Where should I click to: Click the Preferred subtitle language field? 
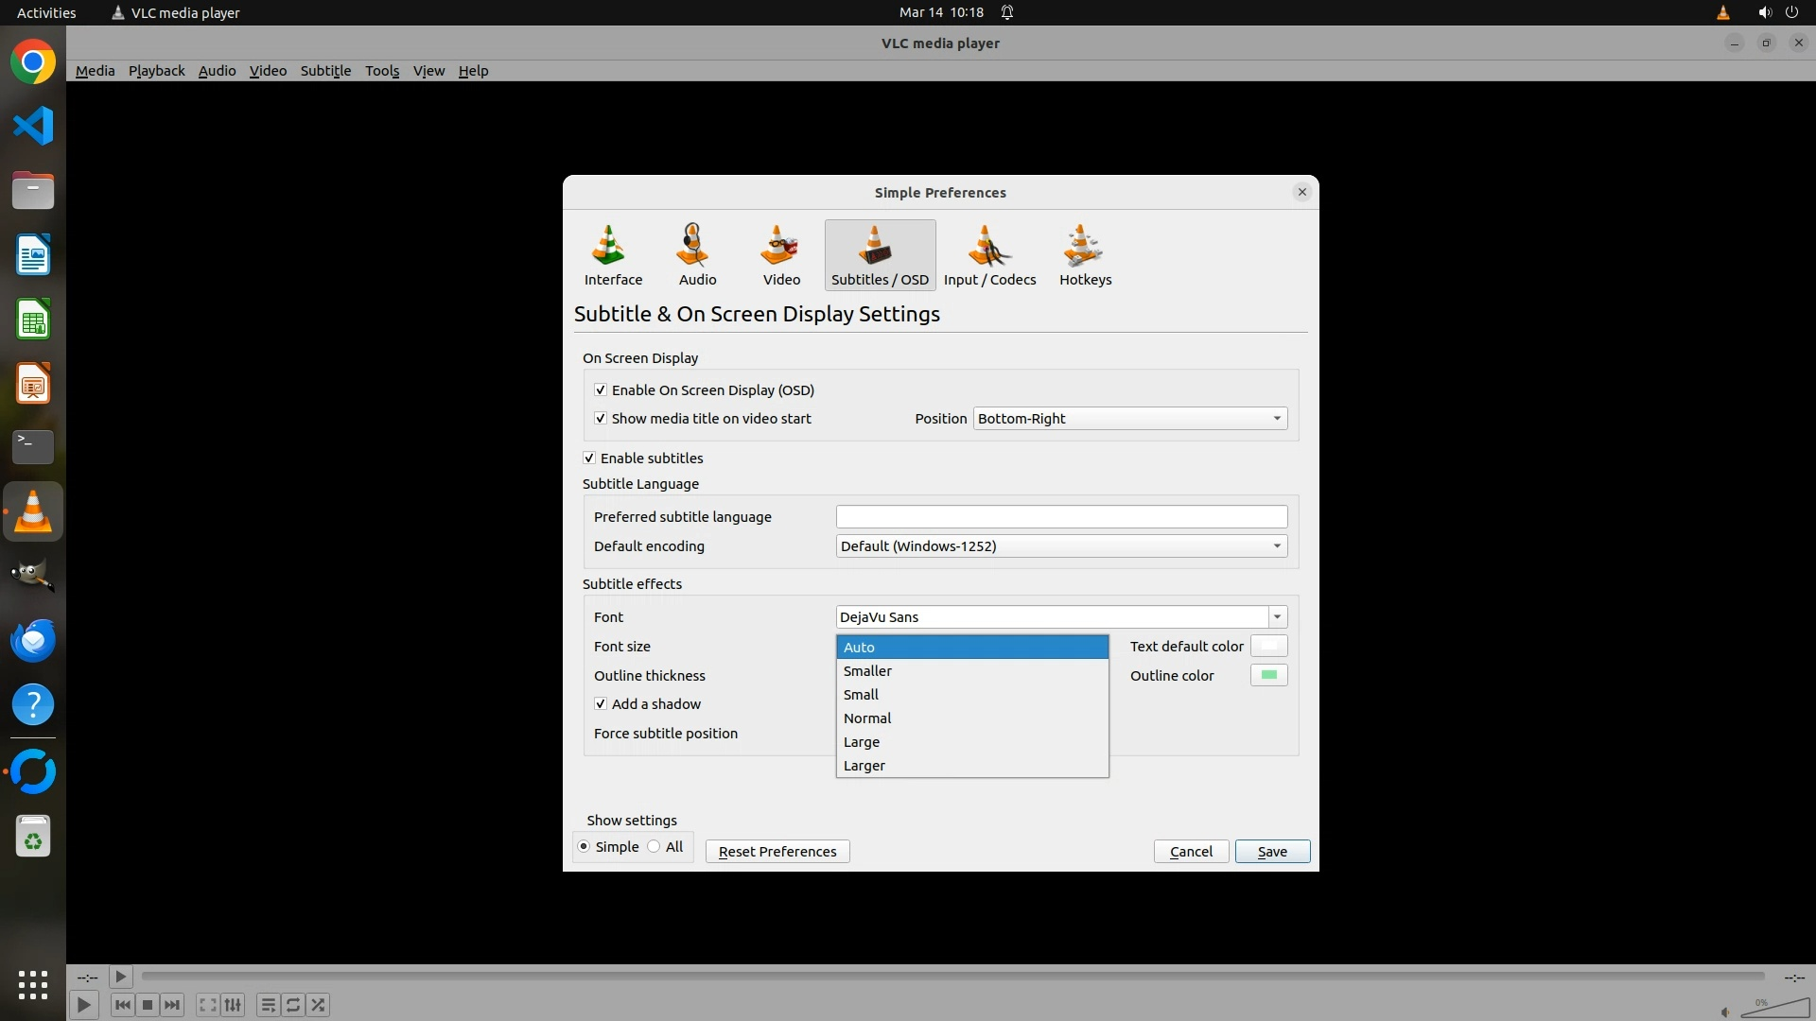coord(1061,517)
